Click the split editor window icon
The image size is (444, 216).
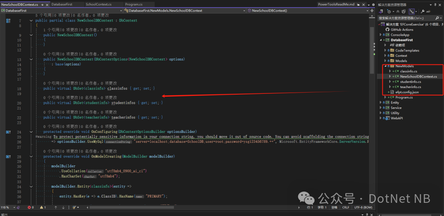(372, 10)
